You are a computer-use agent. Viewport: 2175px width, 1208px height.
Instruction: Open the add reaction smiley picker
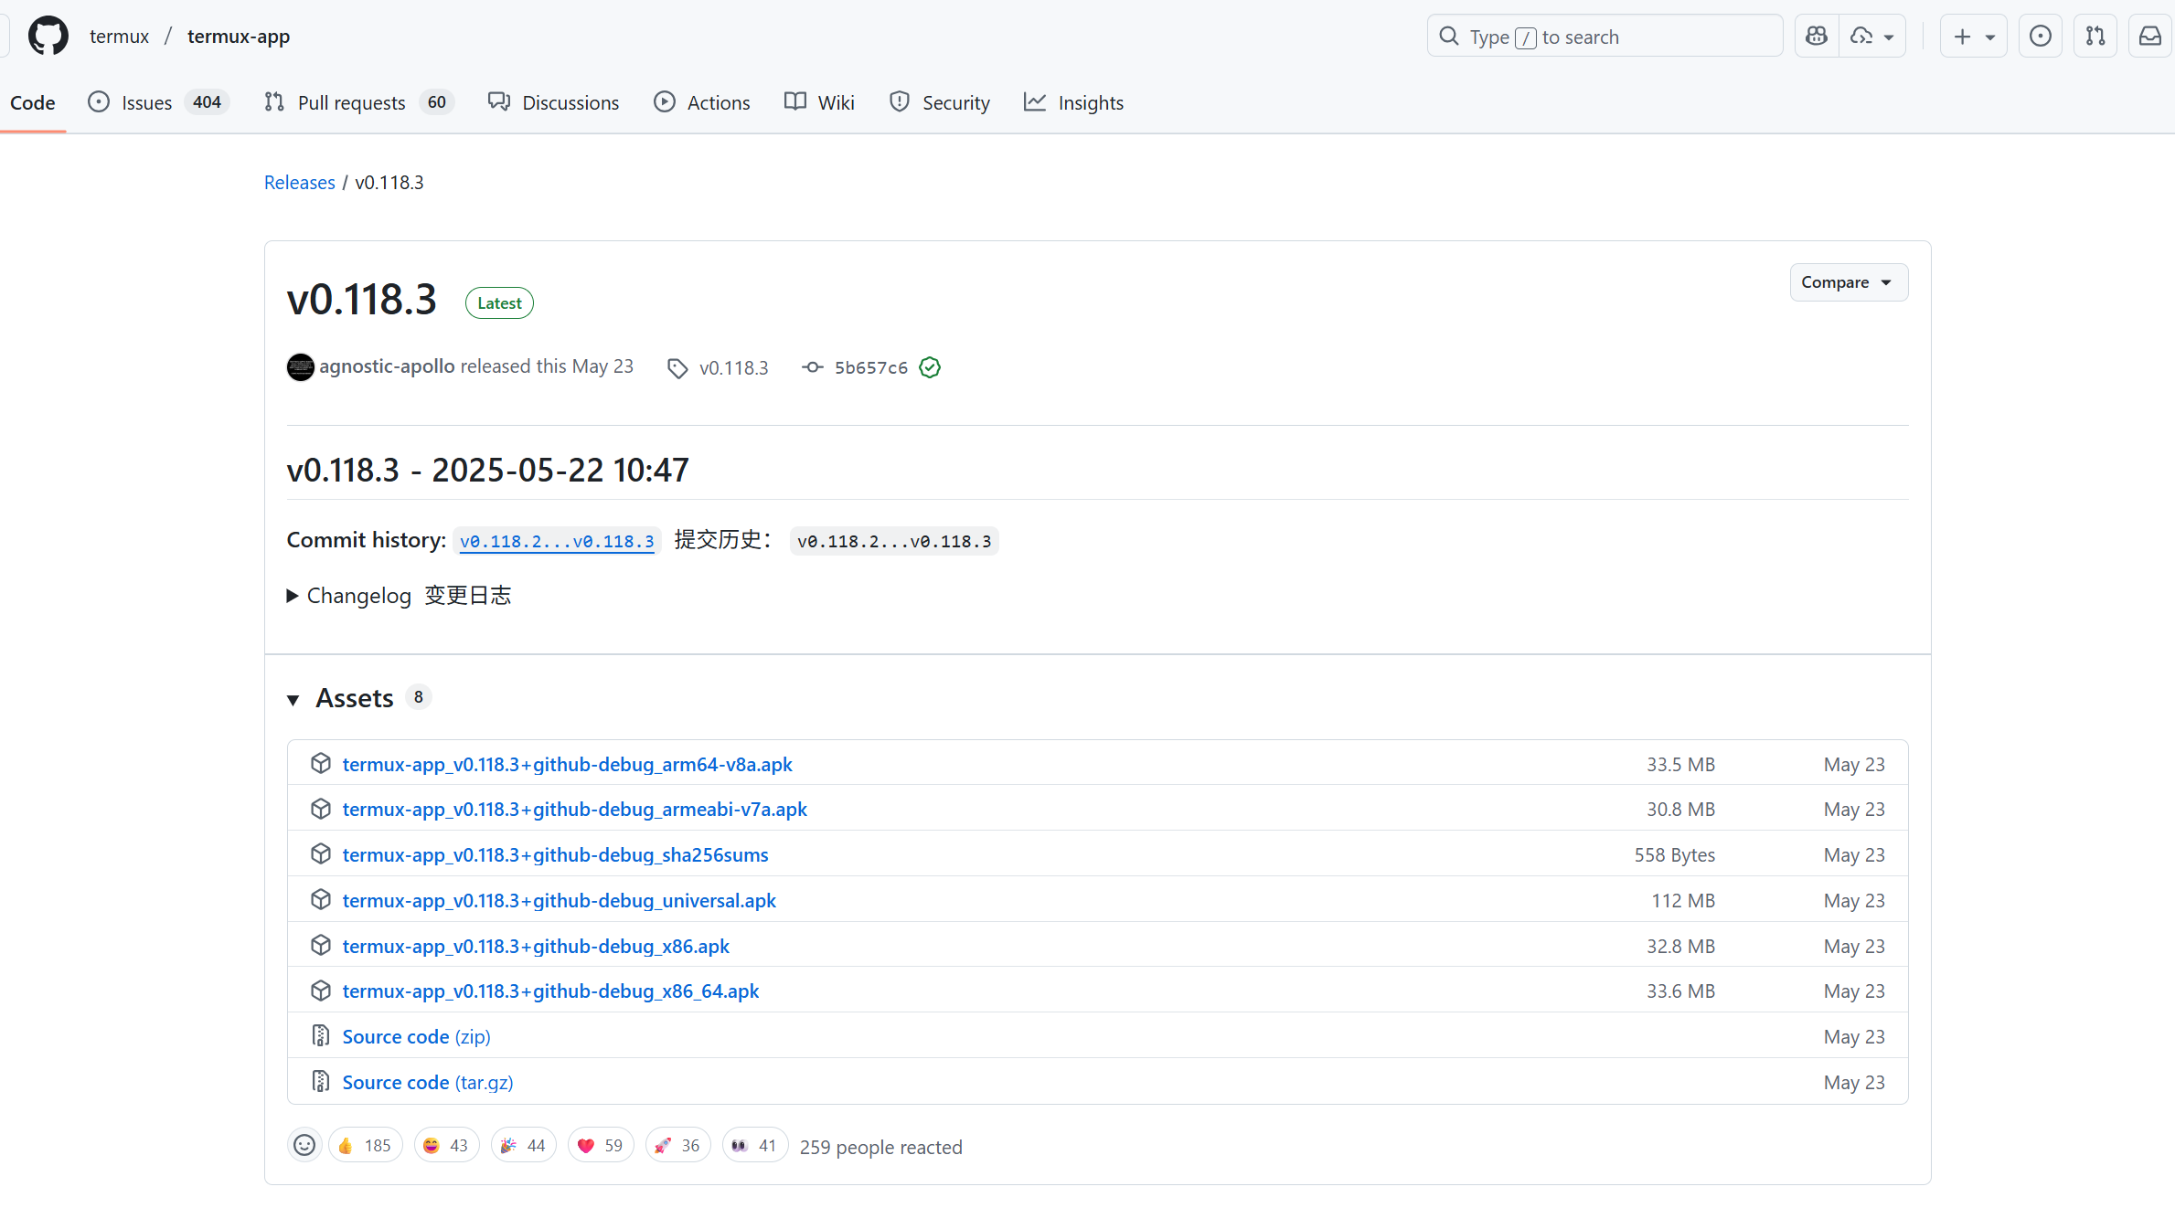[x=304, y=1146]
